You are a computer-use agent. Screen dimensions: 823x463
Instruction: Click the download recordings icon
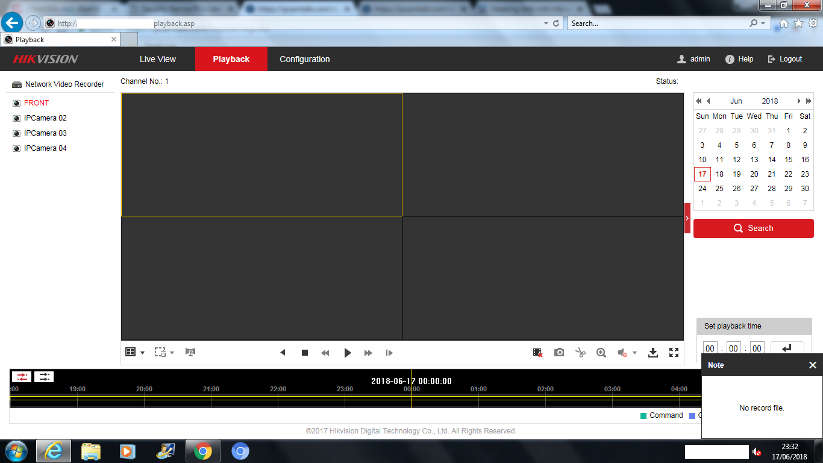pyautogui.click(x=652, y=353)
